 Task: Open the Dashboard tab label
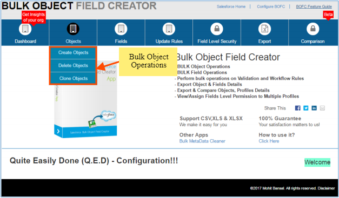[25, 42]
